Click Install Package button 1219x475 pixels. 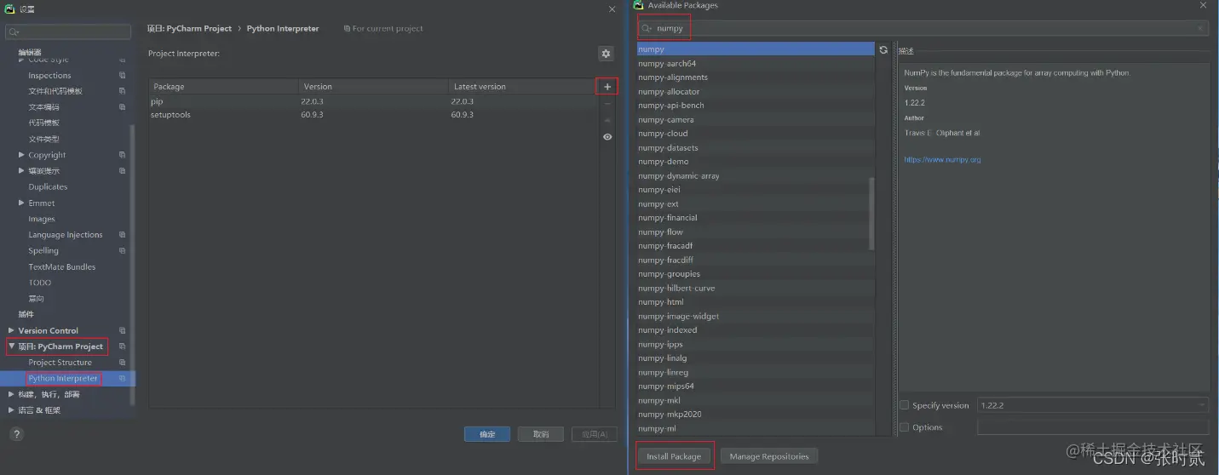[674, 456]
